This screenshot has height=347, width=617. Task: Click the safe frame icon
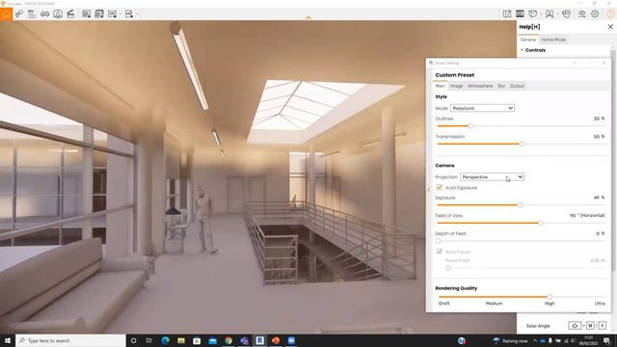click(58, 14)
